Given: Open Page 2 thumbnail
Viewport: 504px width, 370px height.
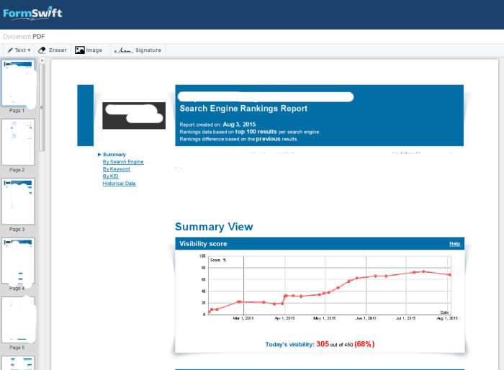Looking at the screenshot, I should (x=18, y=142).
